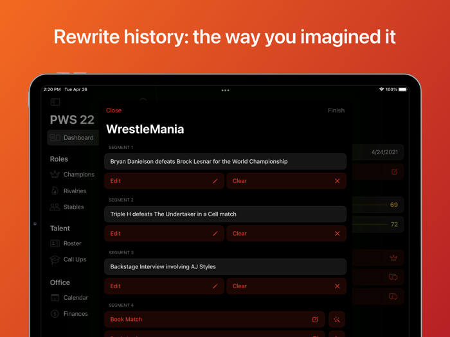Edit Segment 3 Backstage Interview
This screenshot has width=450, height=337.
pyautogui.click(x=164, y=286)
